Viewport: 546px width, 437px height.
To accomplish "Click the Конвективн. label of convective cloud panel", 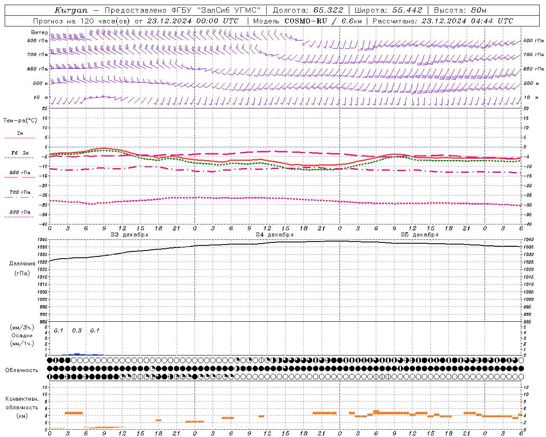I will pos(22,399).
